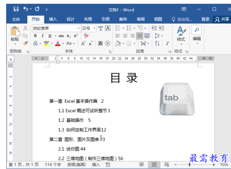The height and width of the screenshot is (169, 231).
Task: Apply yellow text highlight color
Action: click(x=46, y=43)
